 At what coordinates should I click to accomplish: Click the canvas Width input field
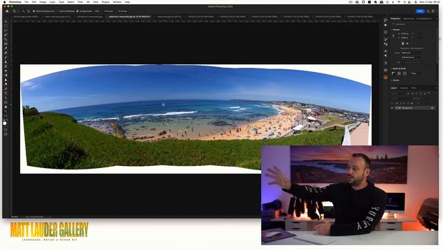click(406, 34)
